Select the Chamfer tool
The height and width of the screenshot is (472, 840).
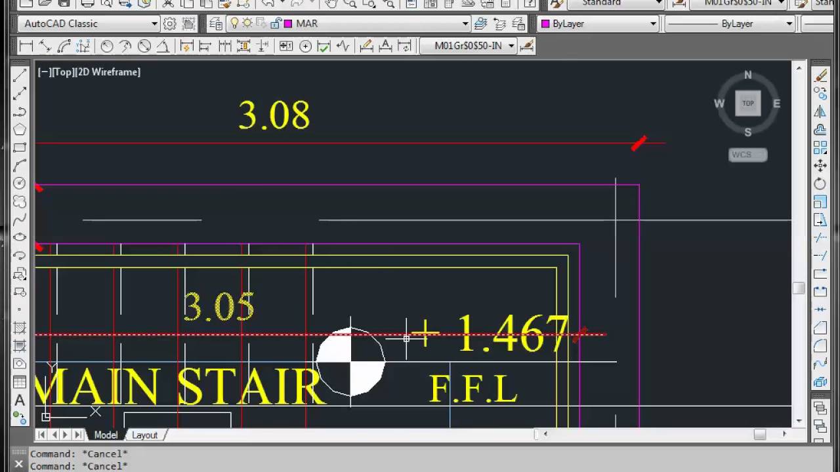(x=820, y=328)
